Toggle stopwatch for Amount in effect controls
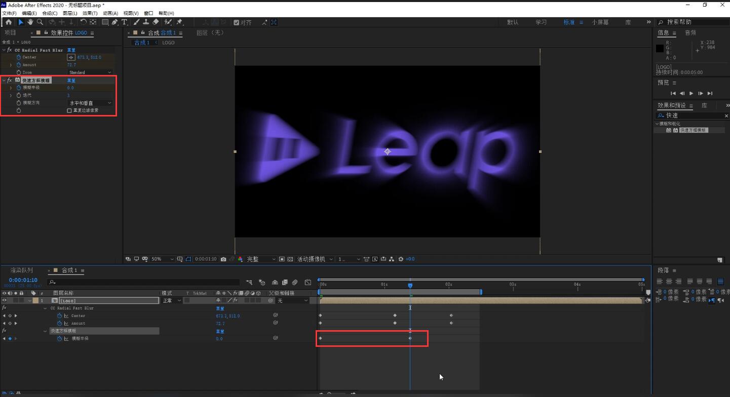The width and height of the screenshot is (730, 397). pos(19,65)
